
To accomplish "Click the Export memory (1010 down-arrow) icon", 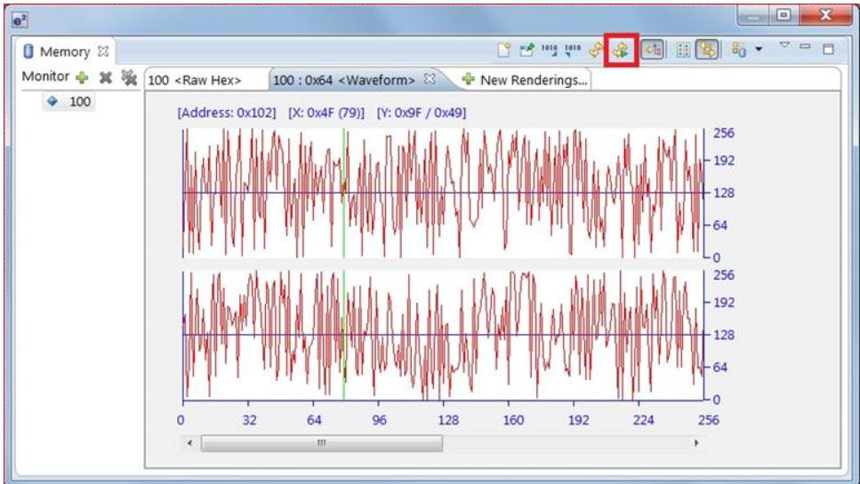I will coord(573,50).
